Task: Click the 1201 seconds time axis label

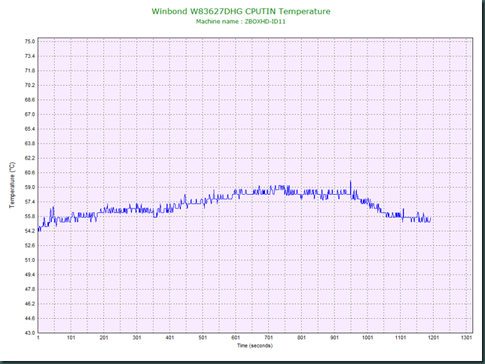Action: pyautogui.click(x=433, y=338)
